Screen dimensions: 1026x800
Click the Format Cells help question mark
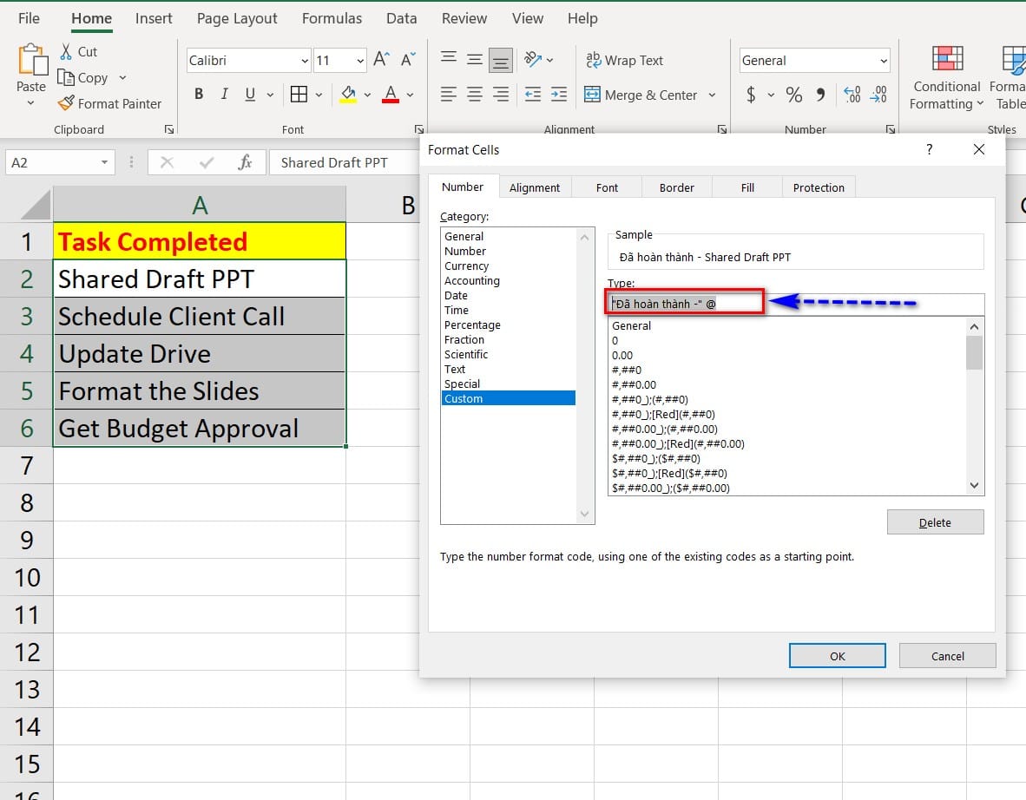[930, 149]
